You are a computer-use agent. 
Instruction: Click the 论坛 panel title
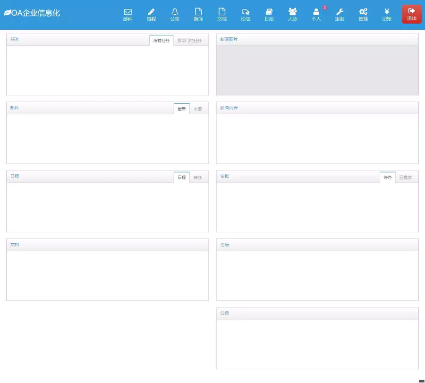point(225,245)
